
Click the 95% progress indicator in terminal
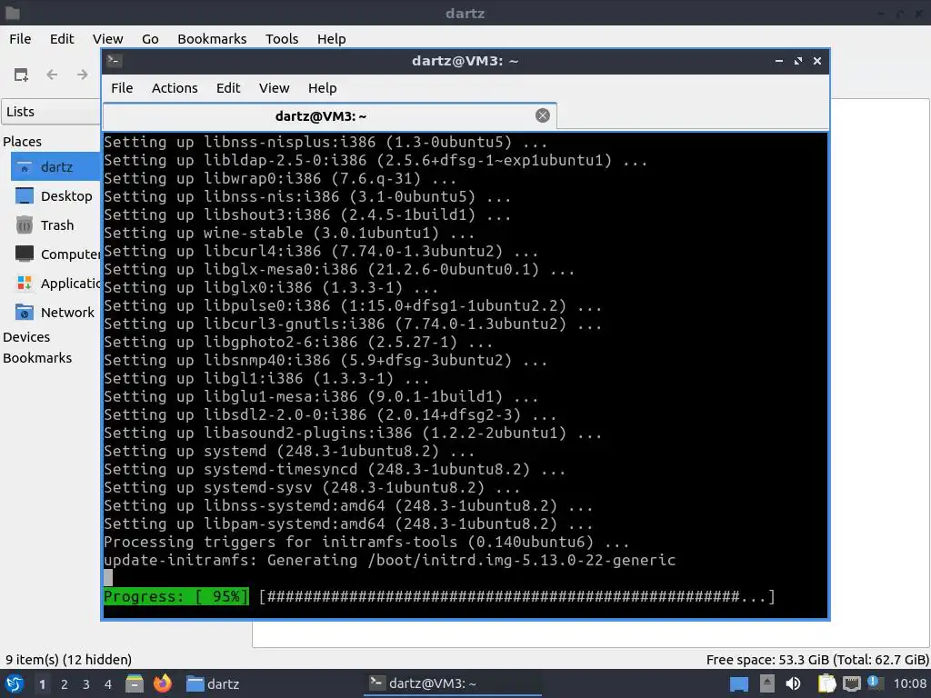coord(175,596)
